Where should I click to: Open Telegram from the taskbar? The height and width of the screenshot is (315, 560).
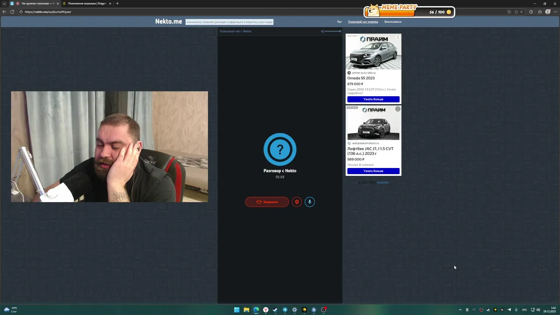(285, 310)
